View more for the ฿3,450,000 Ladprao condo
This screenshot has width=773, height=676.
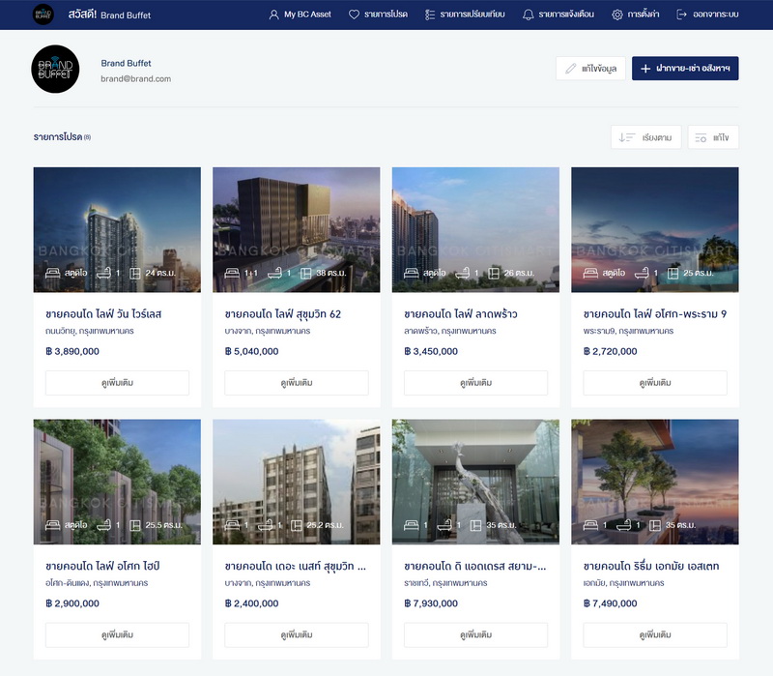click(475, 383)
